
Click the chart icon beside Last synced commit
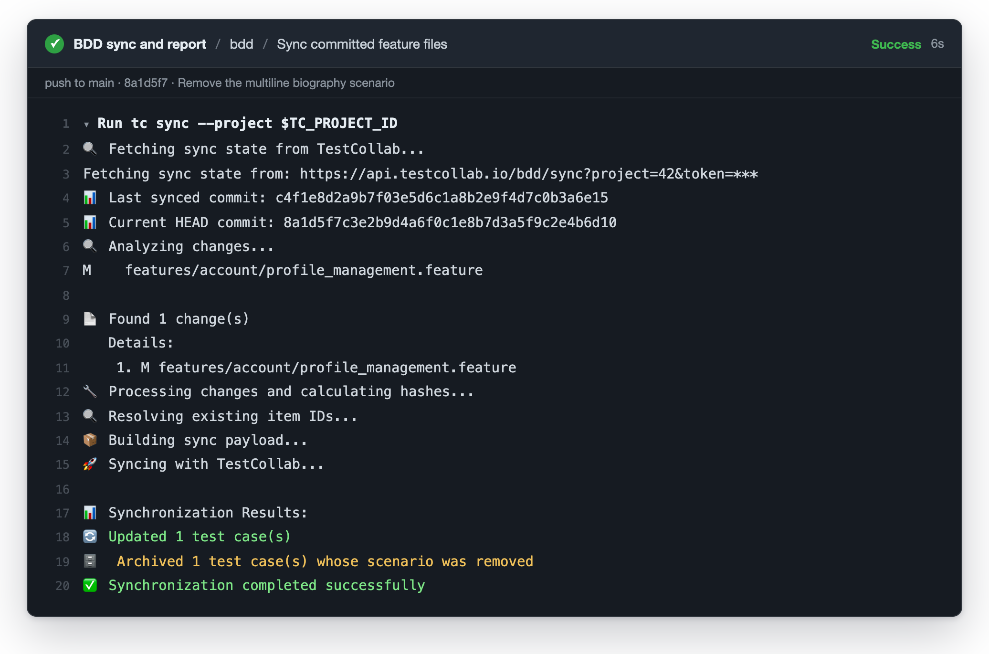coord(90,198)
